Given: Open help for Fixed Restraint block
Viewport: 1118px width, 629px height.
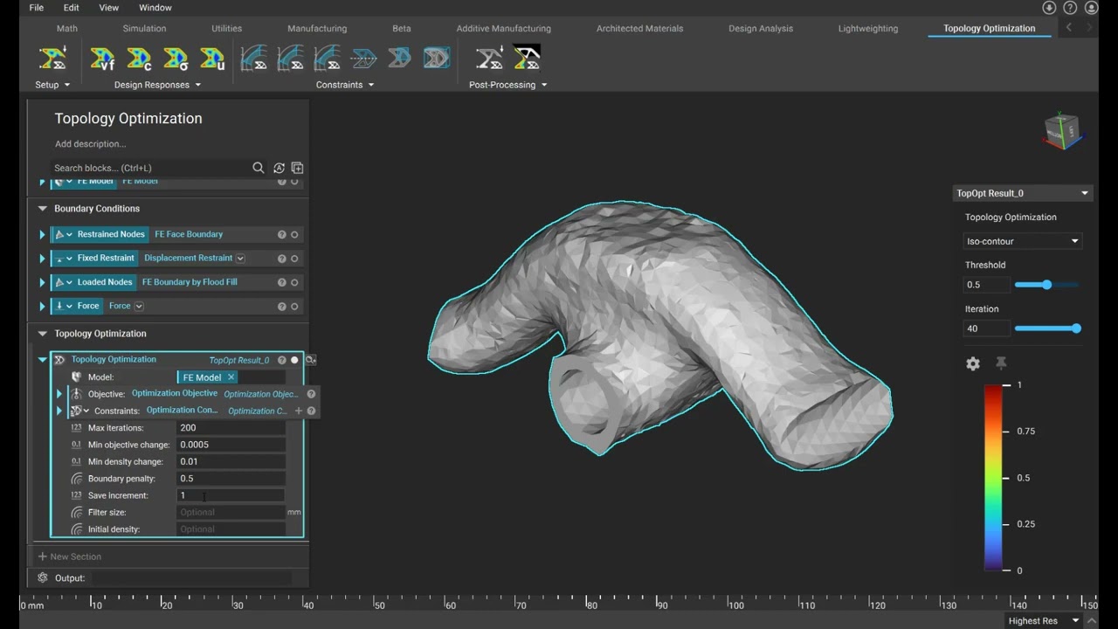Looking at the screenshot, I should [x=282, y=259].
